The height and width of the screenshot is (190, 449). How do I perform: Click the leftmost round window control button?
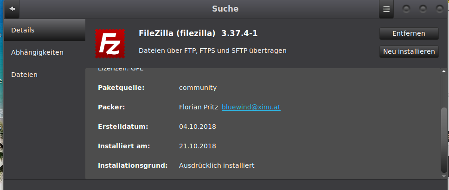407,9
